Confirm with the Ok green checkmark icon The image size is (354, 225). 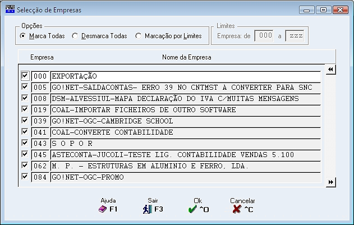(192, 209)
